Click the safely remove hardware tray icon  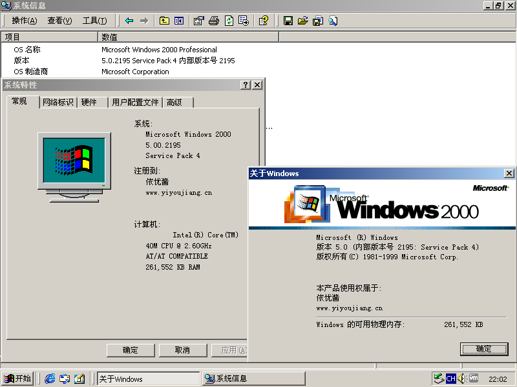[x=439, y=379]
